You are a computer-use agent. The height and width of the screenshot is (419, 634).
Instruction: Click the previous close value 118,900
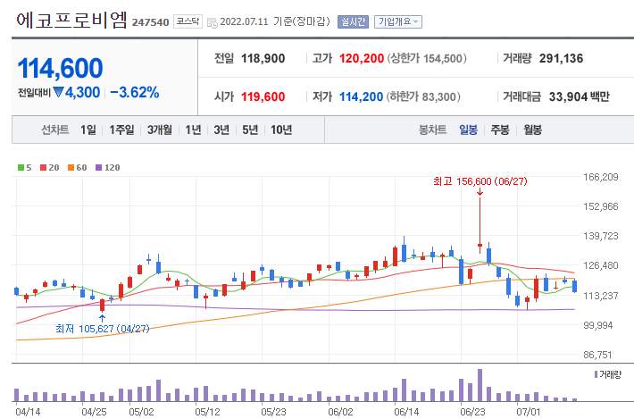(x=263, y=59)
